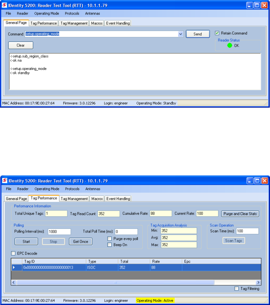Viewport: 270px width, 305px height.
Task: Click the ISOC cell in the tag row
Action: [x=102, y=268]
